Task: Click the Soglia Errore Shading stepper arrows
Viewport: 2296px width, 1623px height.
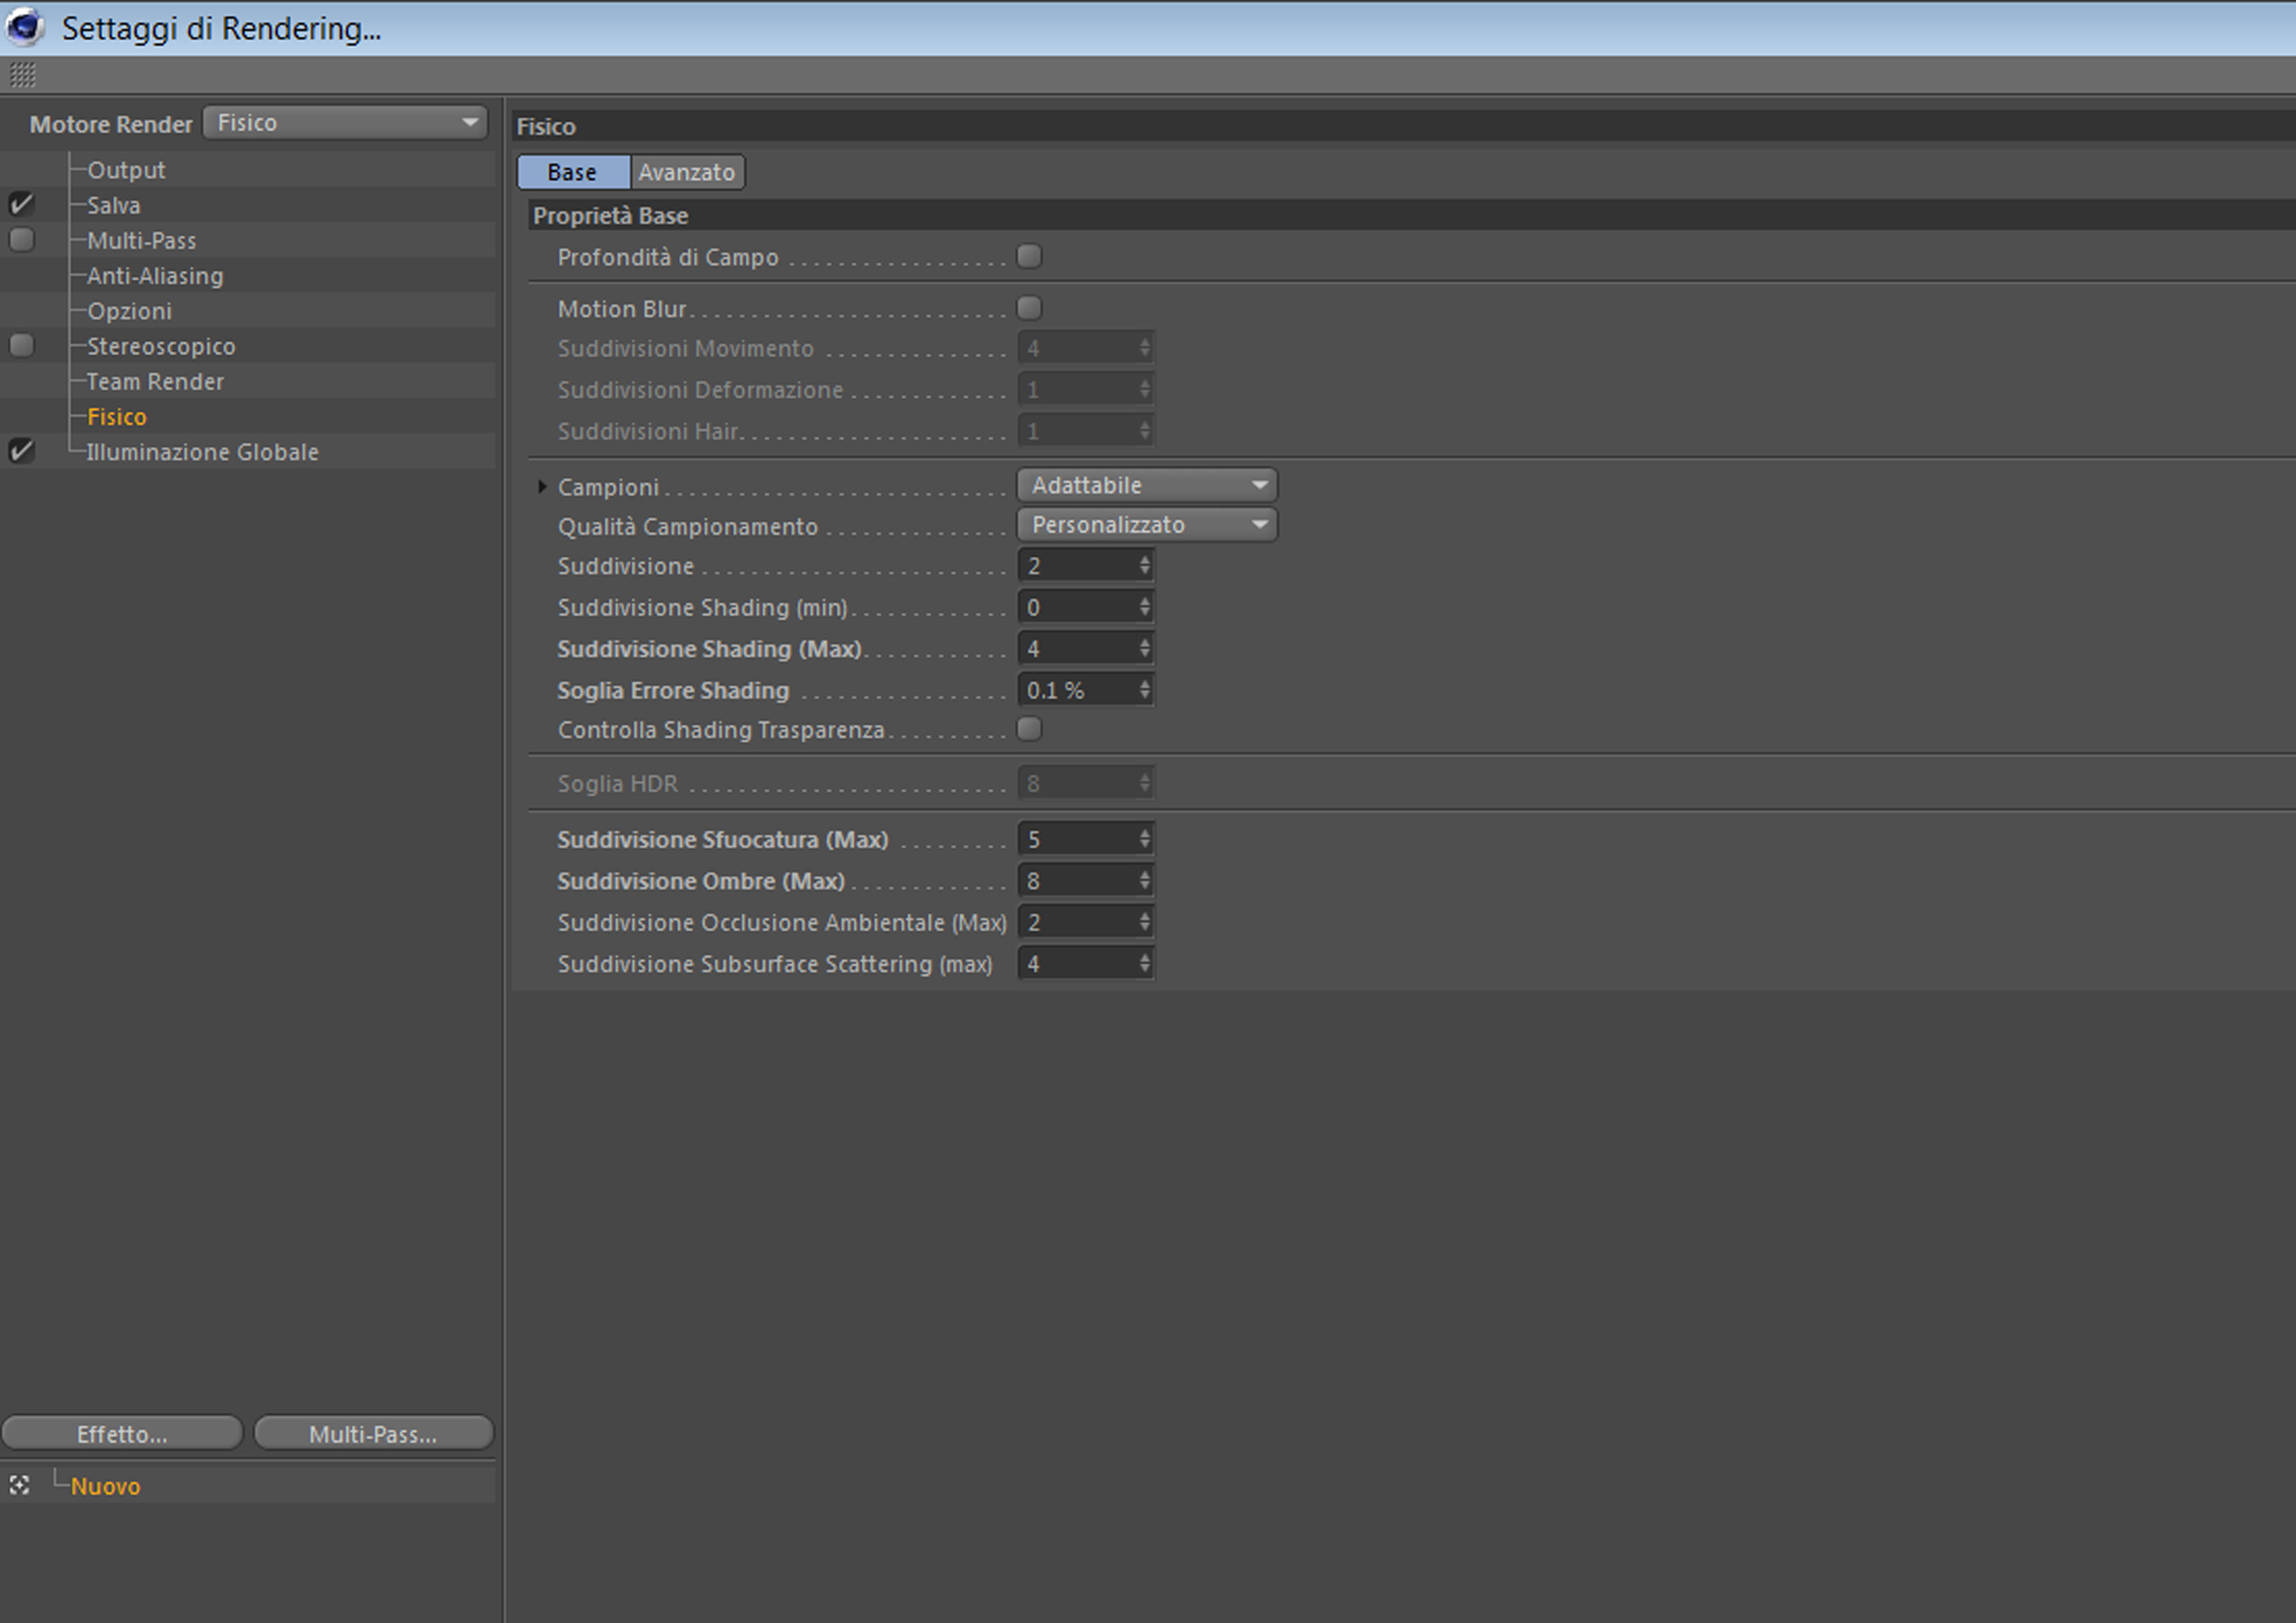Action: [x=1144, y=690]
